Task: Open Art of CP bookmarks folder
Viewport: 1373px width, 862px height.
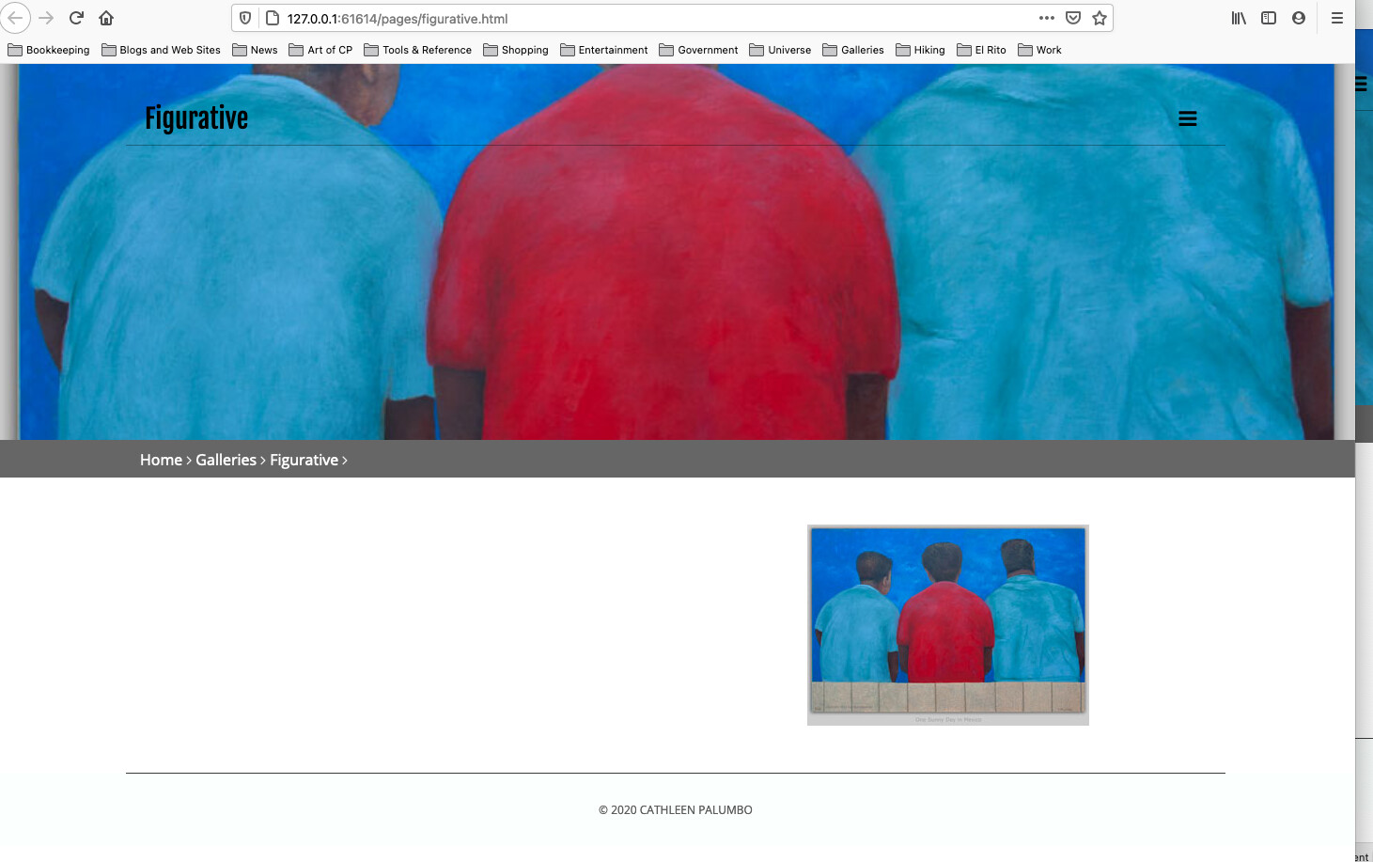Action: pyautogui.click(x=320, y=50)
